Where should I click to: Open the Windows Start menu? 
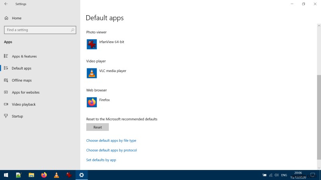click(x=6, y=175)
